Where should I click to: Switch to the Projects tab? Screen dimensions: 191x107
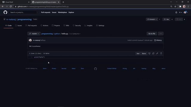point(56,26)
